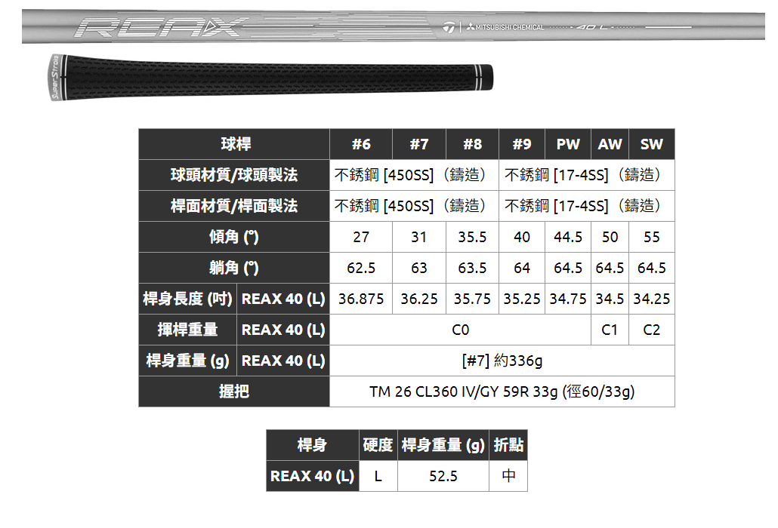Select the AW column header

click(x=610, y=144)
